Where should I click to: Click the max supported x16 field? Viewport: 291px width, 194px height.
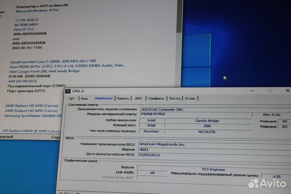click(x=276, y=176)
